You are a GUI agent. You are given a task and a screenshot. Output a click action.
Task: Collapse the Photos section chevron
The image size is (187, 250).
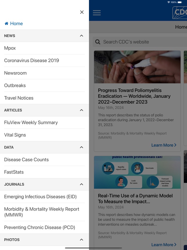[81, 240]
